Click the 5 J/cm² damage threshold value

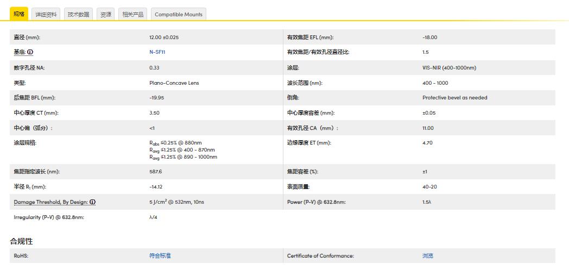pos(176,202)
